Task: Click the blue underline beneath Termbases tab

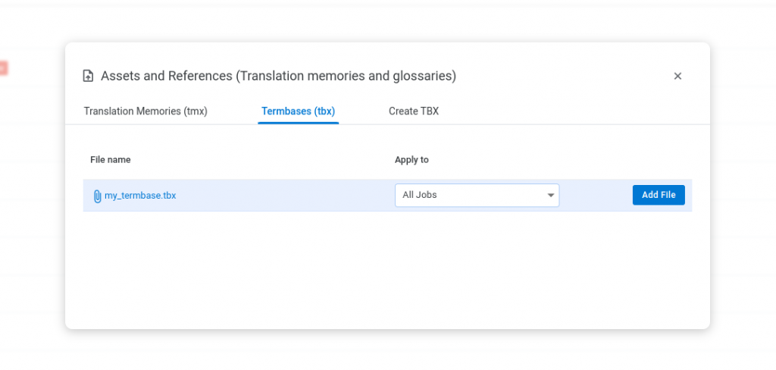Action: coord(298,123)
